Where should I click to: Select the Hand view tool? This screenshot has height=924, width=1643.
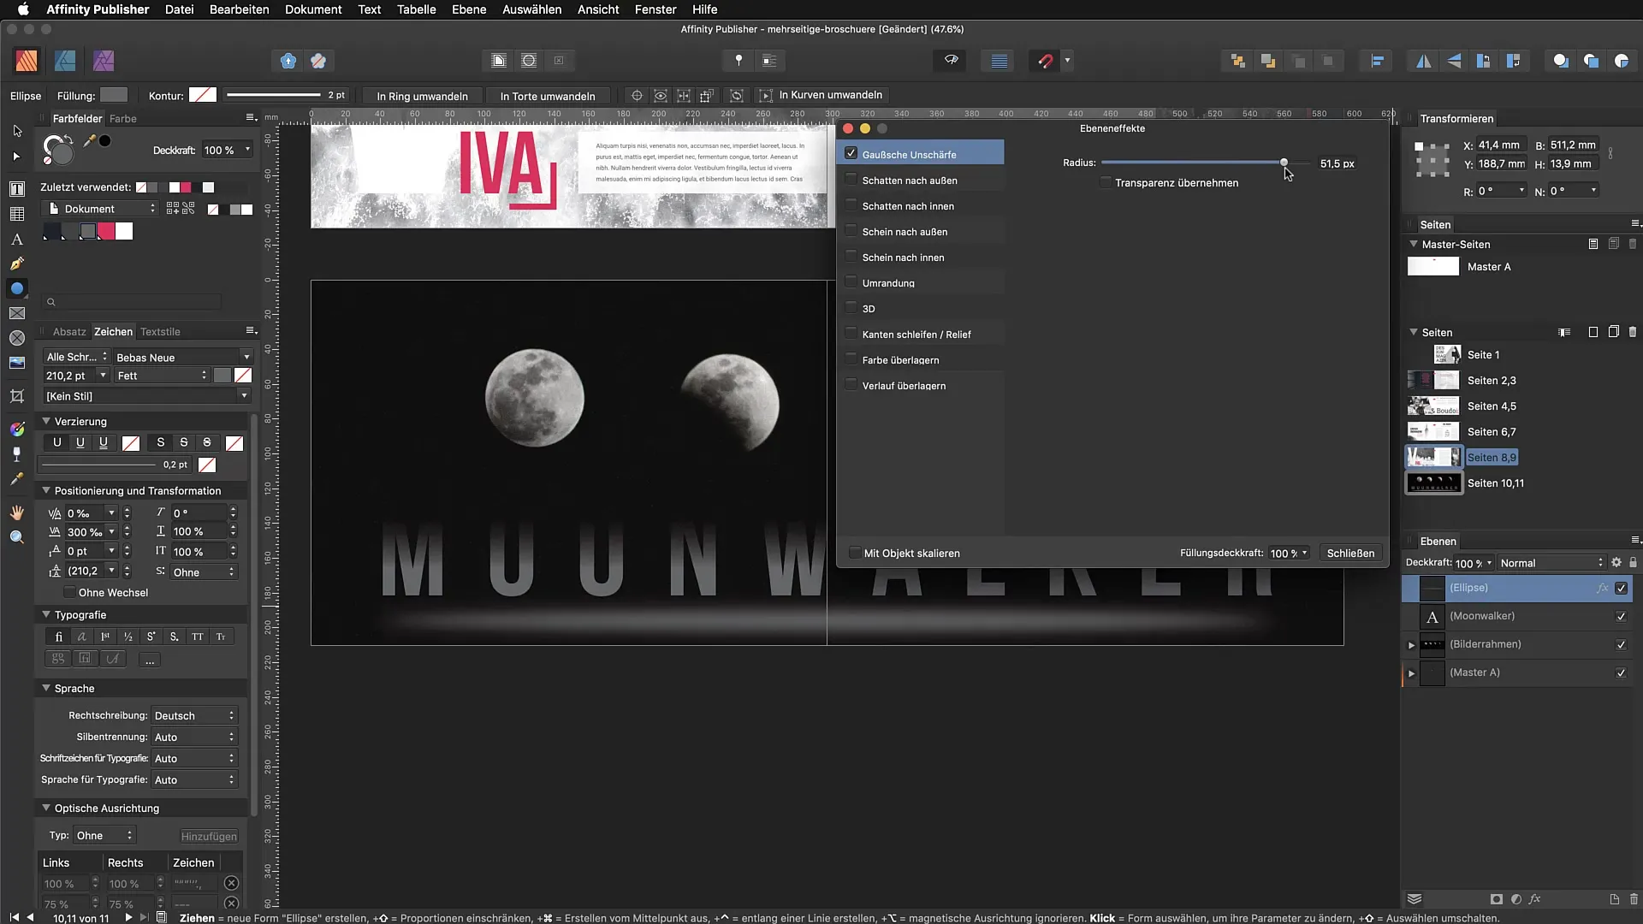click(x=17, y=512)
